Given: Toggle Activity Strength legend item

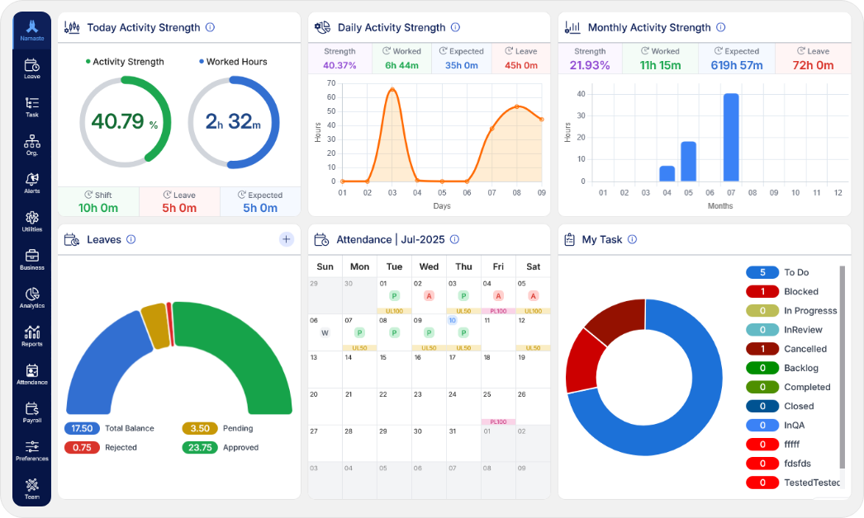Looking at the screenshot, I should pos(125,62).
